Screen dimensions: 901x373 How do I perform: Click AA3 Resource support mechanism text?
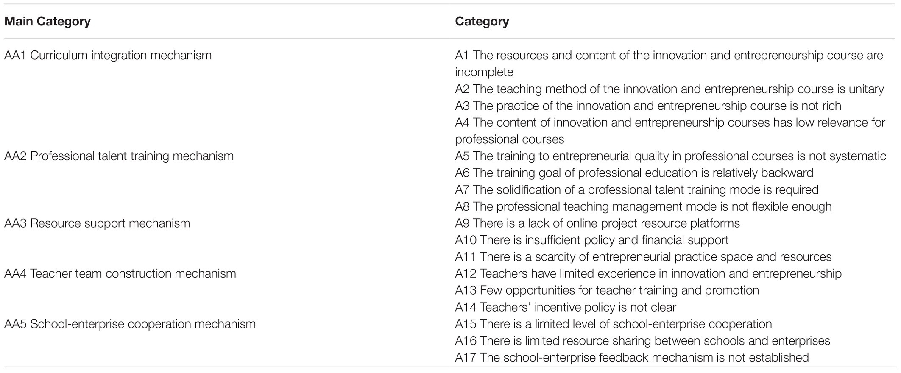pos(97,223)
